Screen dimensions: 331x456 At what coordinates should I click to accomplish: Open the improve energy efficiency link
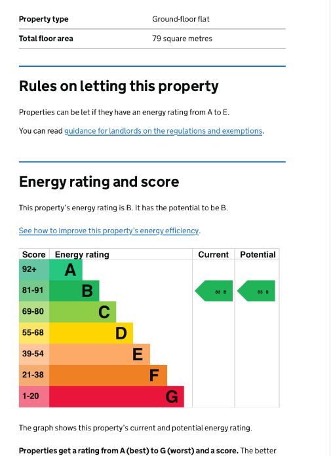pyautogui.click(x=109, y=231)
